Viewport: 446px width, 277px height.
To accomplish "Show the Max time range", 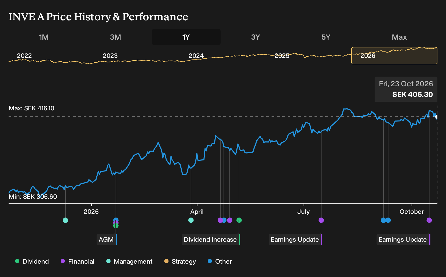I will pyautogui.click(x=399, y=37).
